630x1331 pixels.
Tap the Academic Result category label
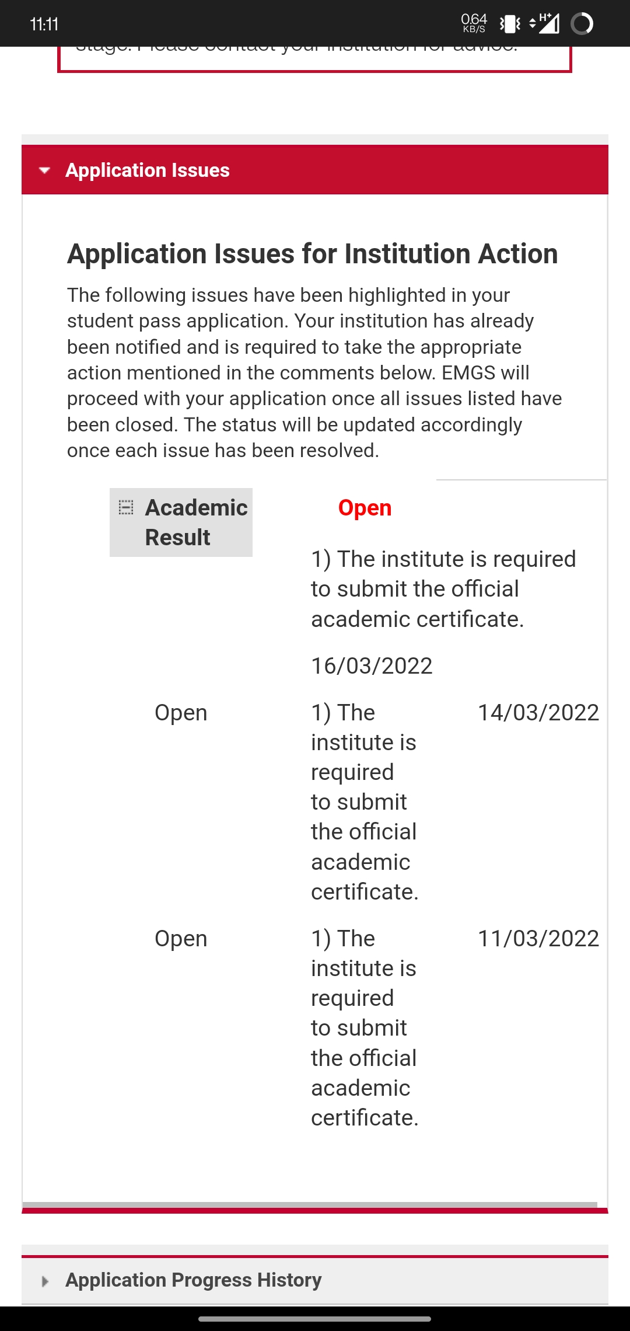click(x=196, y=522)
